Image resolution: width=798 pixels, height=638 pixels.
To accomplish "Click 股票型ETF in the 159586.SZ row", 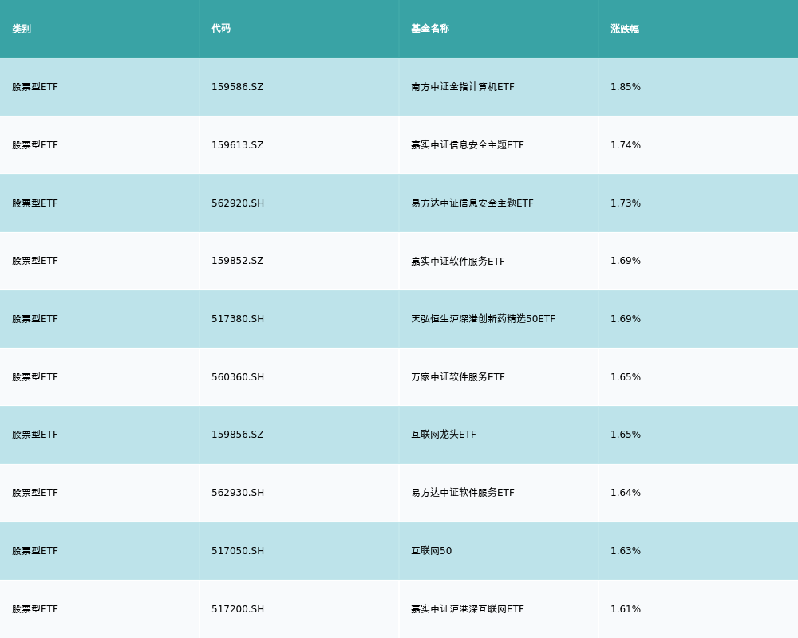I will click(x=35, y=87).
